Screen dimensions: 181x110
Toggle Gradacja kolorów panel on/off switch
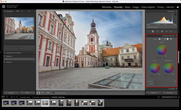click(x=146, y=36)
